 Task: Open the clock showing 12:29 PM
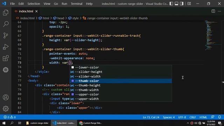[211, 123]
